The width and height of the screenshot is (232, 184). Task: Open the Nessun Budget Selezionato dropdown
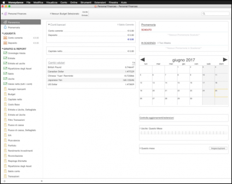click(64, 14)
